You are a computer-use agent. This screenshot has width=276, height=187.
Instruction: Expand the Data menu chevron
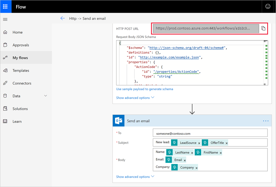click(45, 96)
